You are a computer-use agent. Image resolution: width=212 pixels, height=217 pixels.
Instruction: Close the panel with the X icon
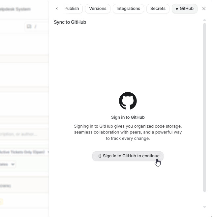pos(204,9)
